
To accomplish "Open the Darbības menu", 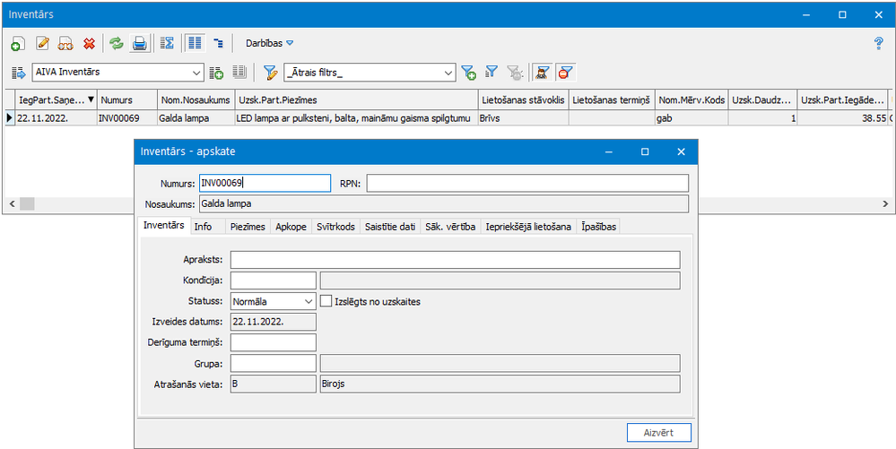I will coord(269,43).
